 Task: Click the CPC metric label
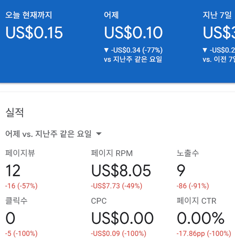tap(99, 201)
